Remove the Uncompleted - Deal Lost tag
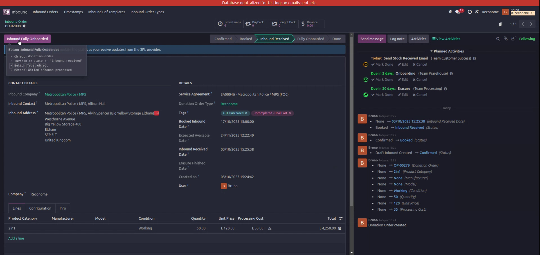The height and width of the screenshot is (255, 540). (x=290, y=113)
